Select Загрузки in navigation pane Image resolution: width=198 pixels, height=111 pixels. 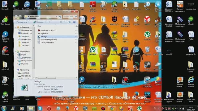click(24, 36)
